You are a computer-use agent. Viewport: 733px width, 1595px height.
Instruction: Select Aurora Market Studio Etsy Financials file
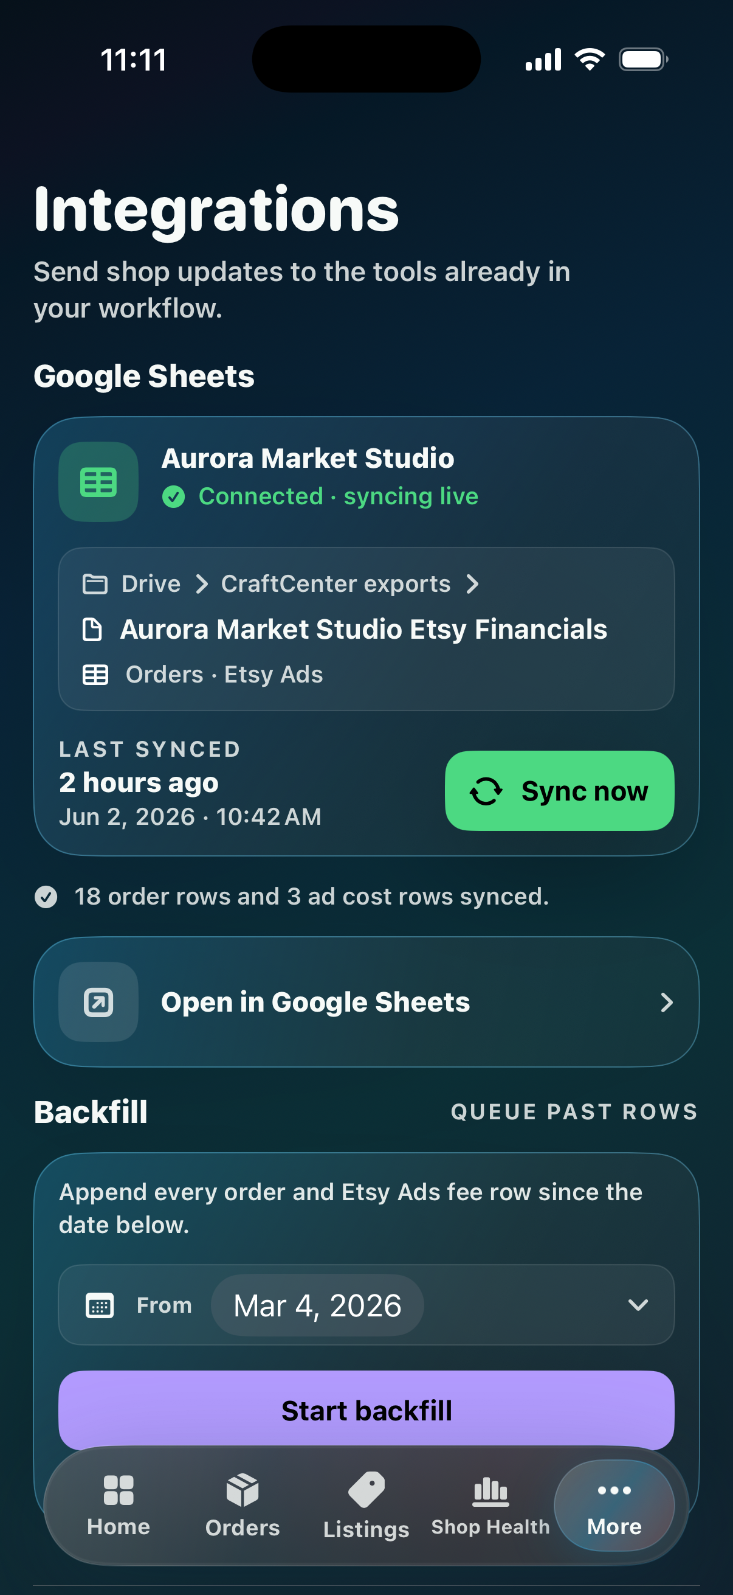tap(363, 630)
